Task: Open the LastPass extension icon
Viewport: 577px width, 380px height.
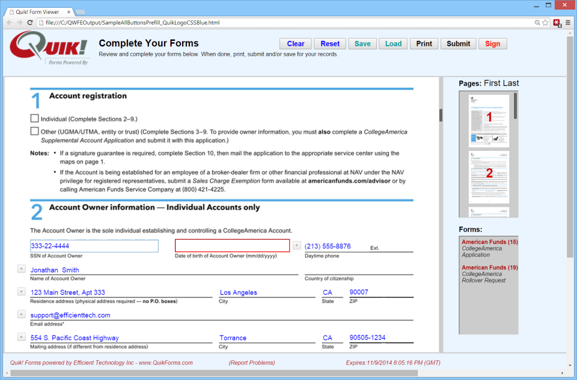Action: 557,22
